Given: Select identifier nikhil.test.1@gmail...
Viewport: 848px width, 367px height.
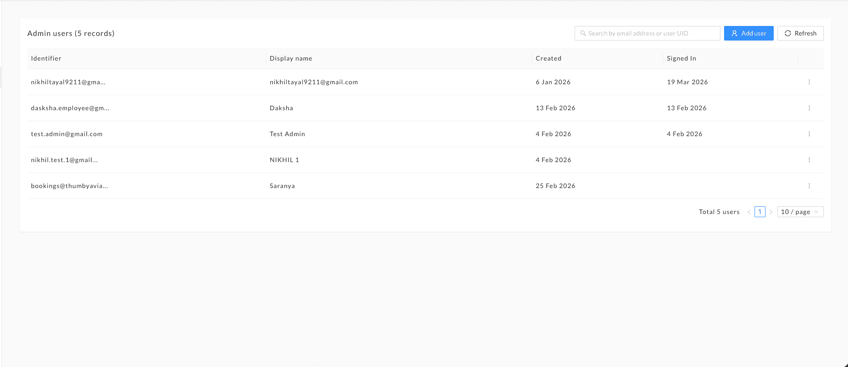Looking at the screenshot, I should (x=64, y=160).
